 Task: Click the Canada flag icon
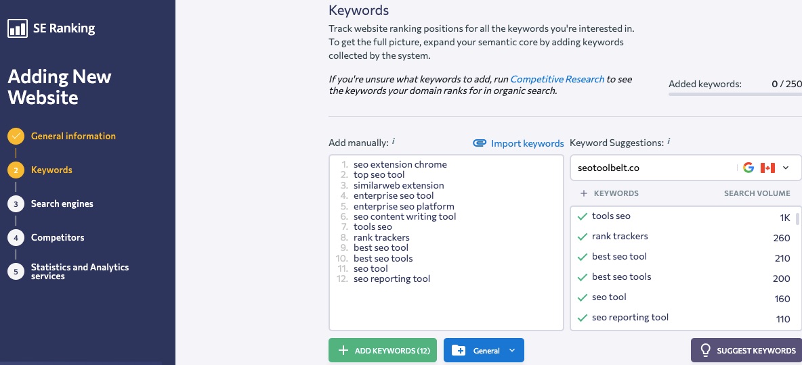pyautogui.click(x=767, y=168)
